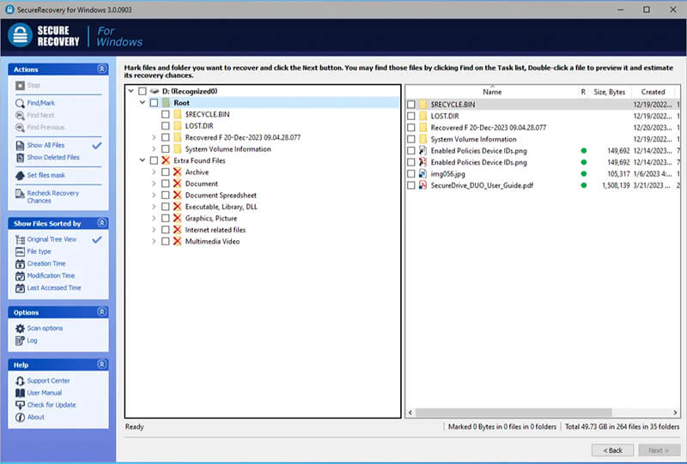This screenshot has width=687, height=464.
Task: Expand the Internet related files category
Action: click(154, 230)
